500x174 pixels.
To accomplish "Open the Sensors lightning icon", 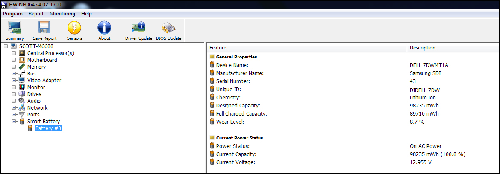I will point(74,28).
